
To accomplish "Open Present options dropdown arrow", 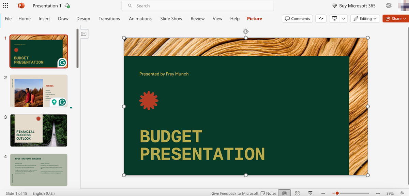I will tap(344, 19).
